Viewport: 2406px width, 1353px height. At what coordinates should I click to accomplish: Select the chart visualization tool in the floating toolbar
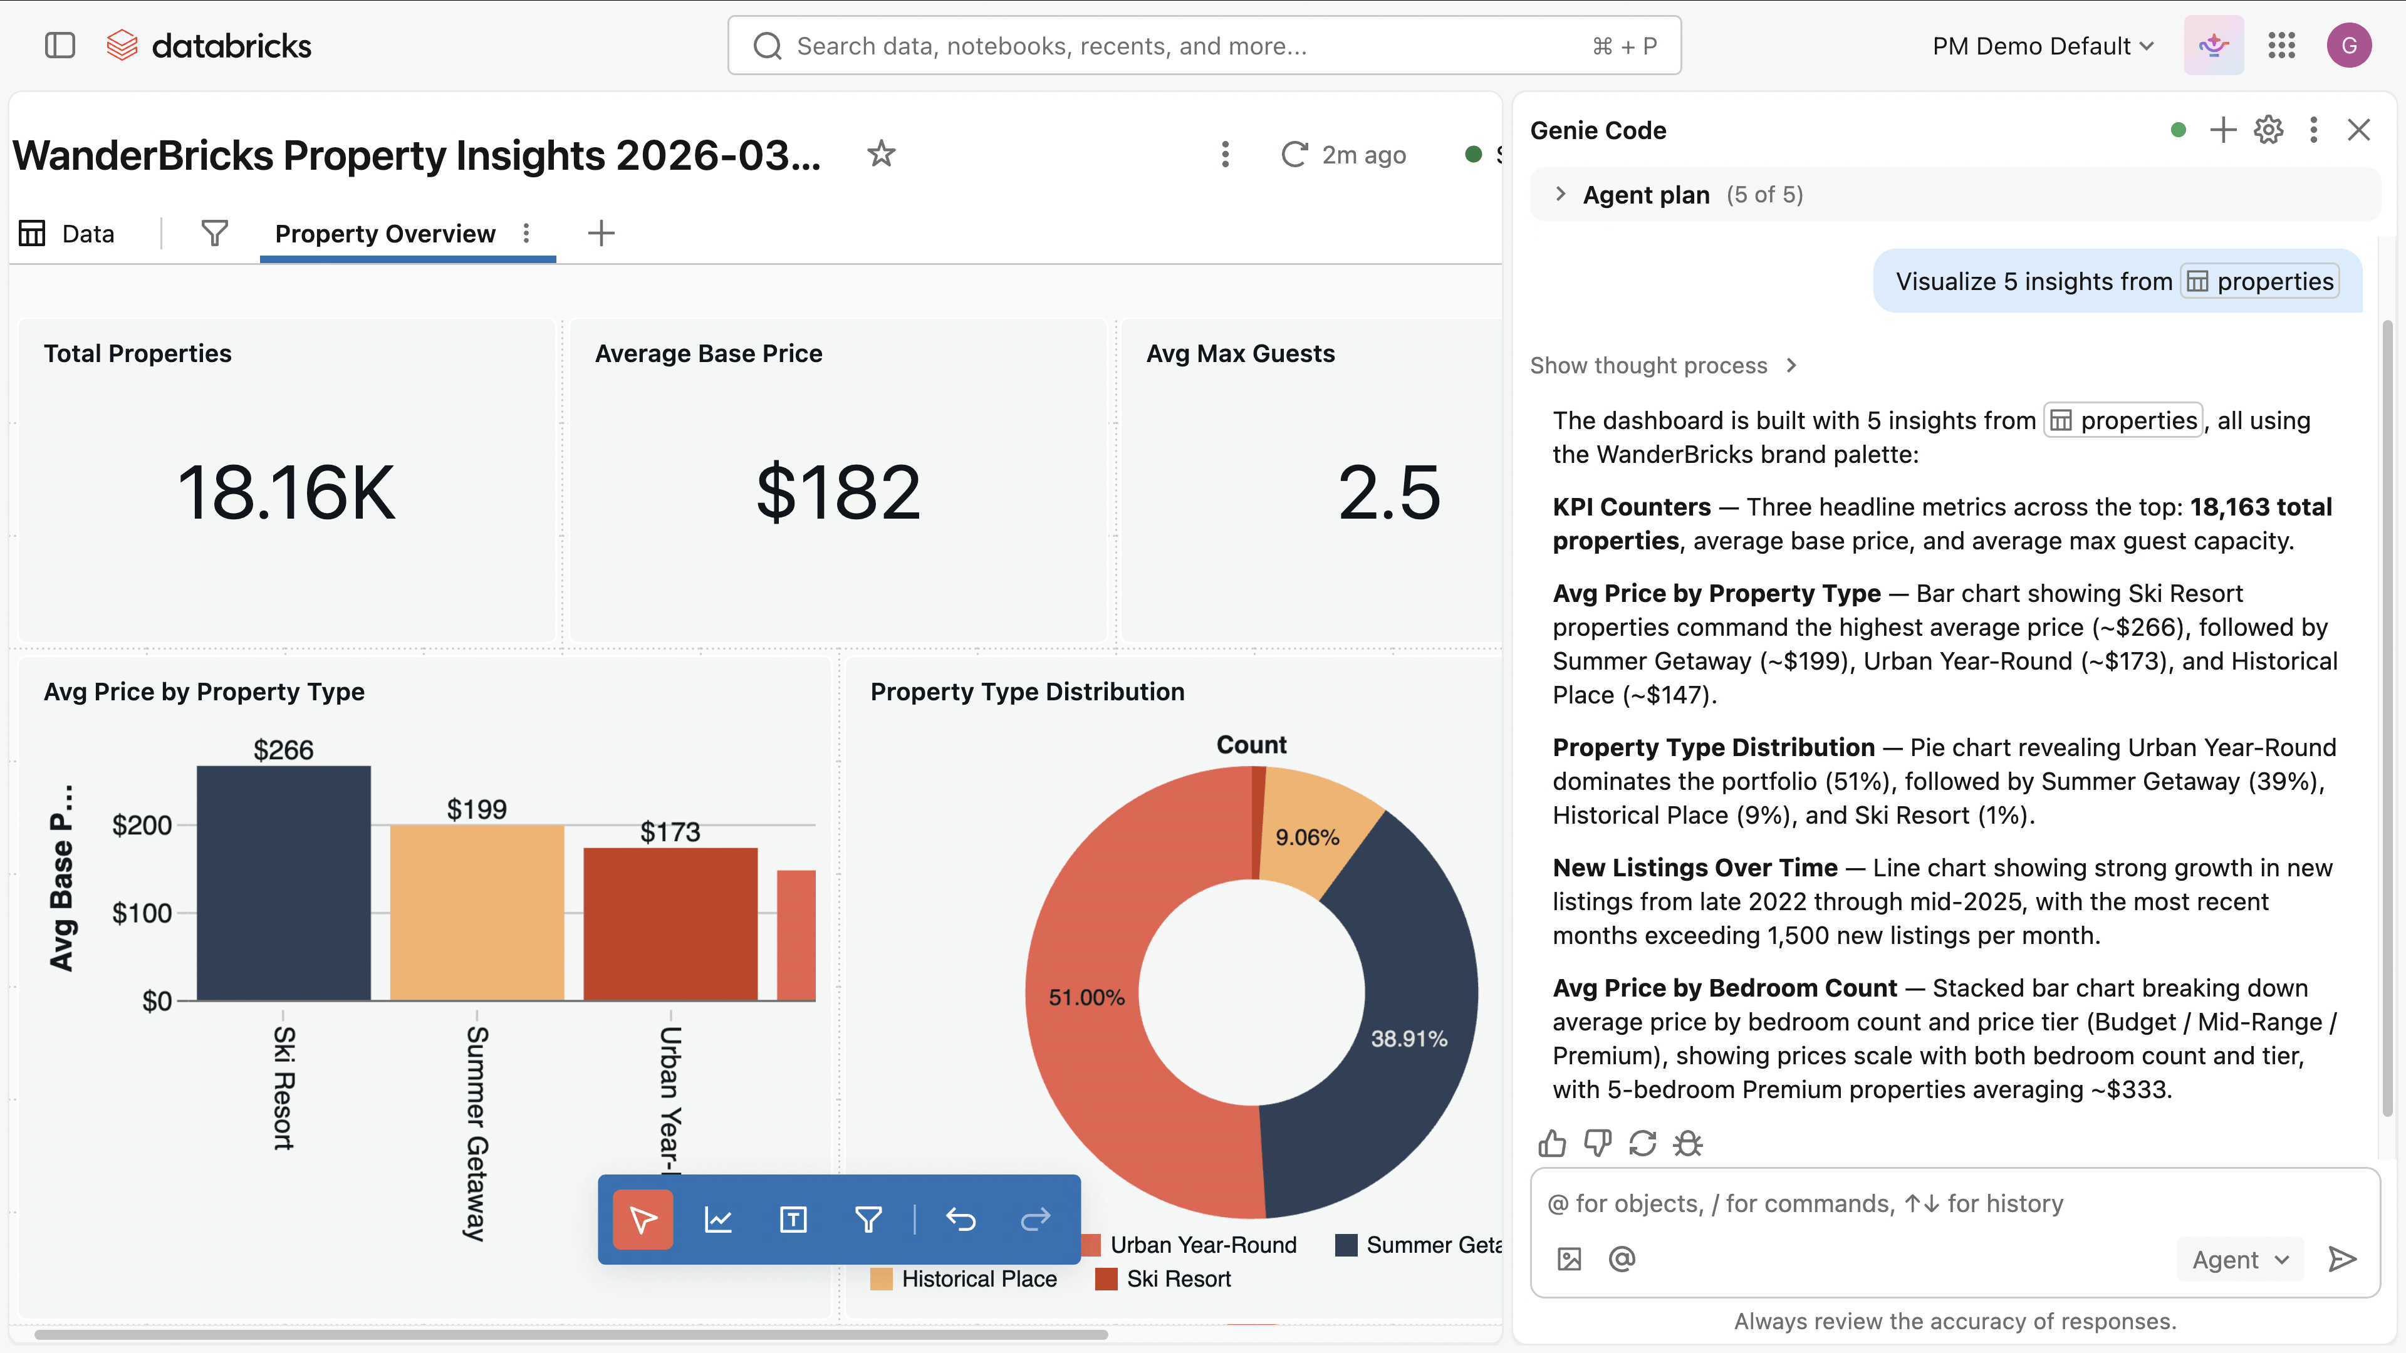coord(718,1220)
